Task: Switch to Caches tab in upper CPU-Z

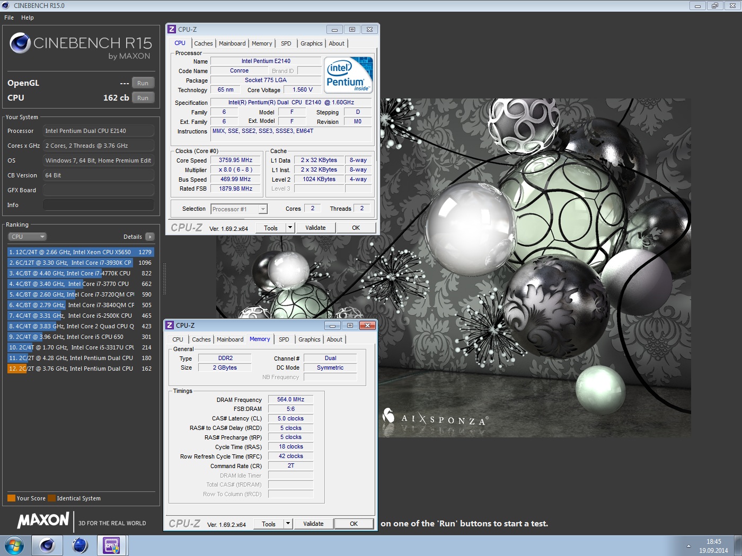Action: point(204,43)
